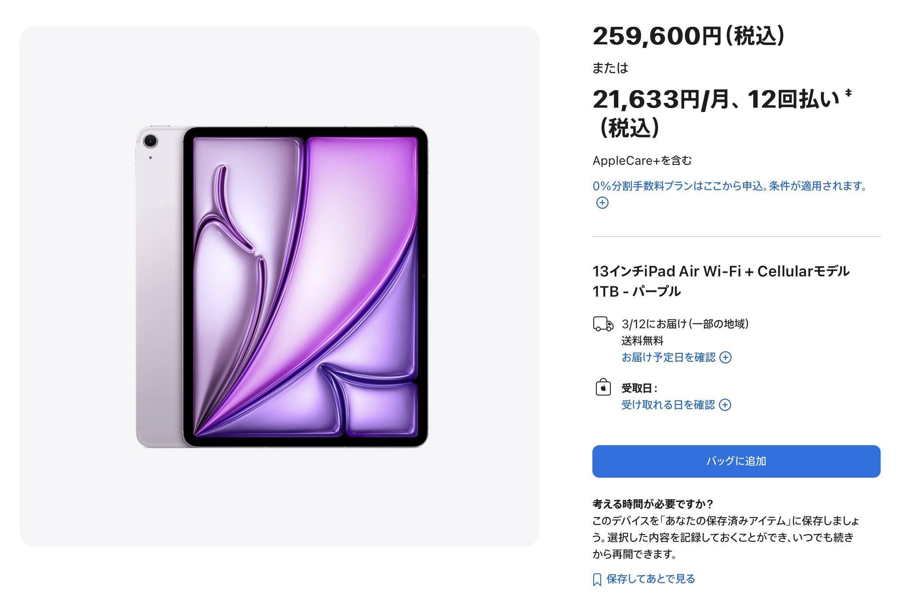Open the 0%分割手数料プラン link
The height and width of the screenshot is (599, 900).
(x=729, y=186)
